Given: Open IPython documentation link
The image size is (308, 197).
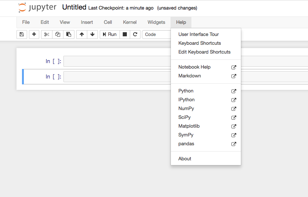Looking at the screenshot, I should click(206, 100).
